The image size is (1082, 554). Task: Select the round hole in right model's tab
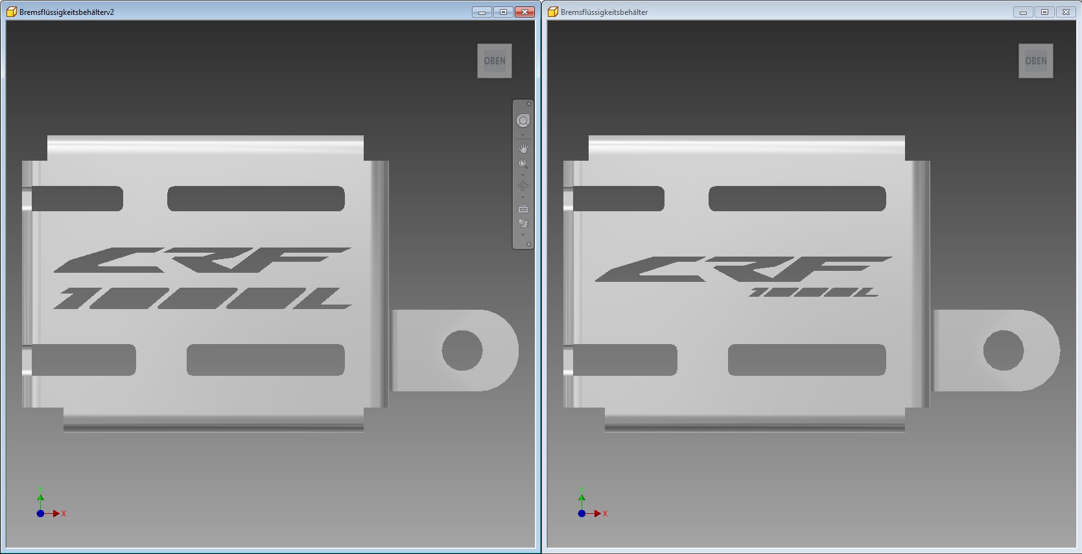1003,351
